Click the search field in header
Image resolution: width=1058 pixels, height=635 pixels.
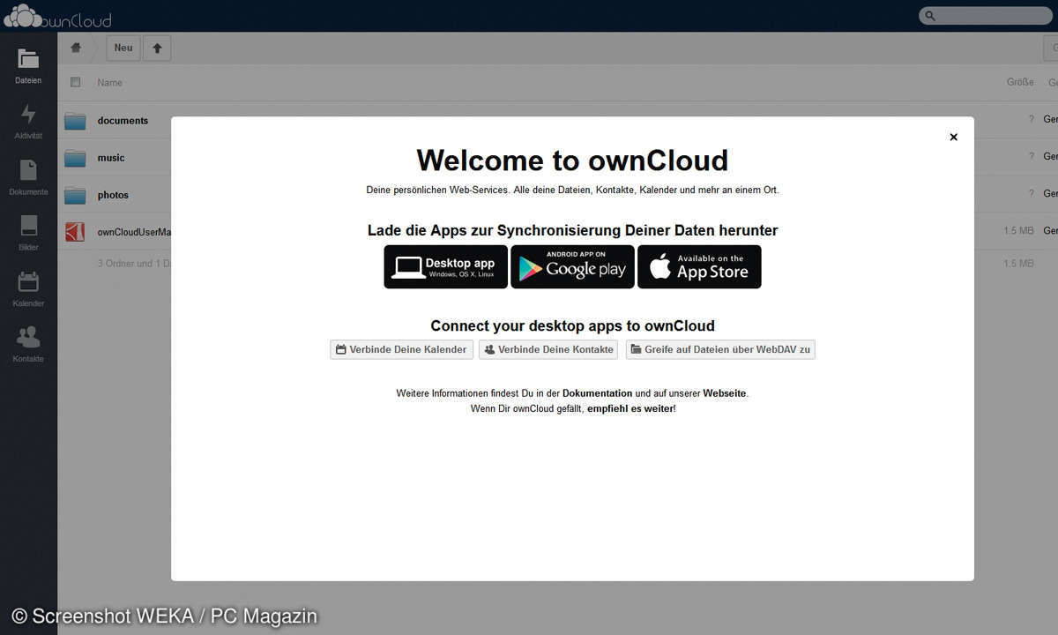pyautogui.click(x=987, y=16)
